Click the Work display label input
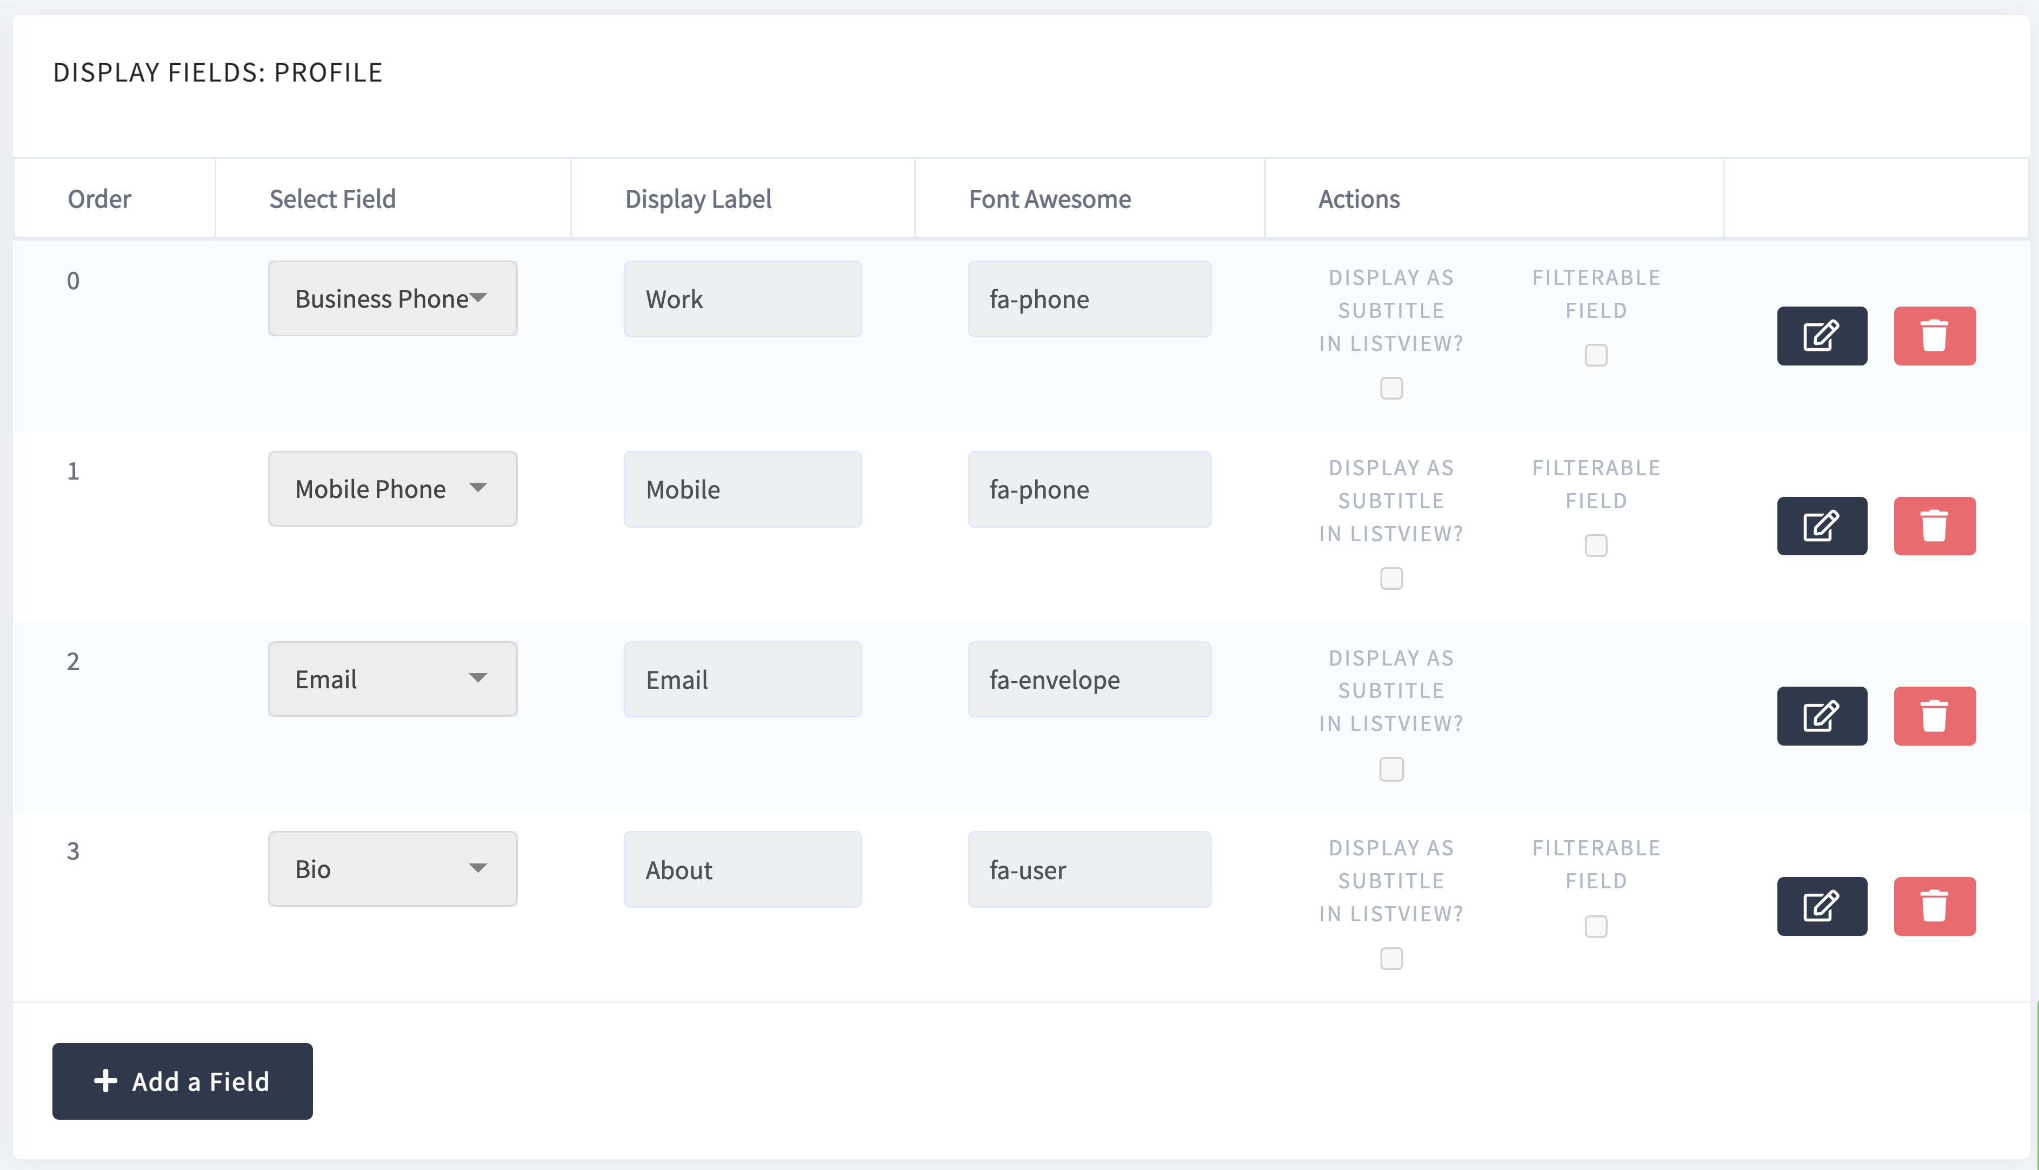 click(x=742, y=299)
